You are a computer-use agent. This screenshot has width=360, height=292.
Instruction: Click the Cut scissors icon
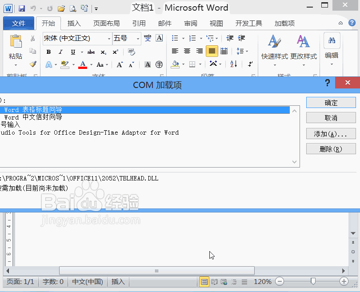pos(32,38)
